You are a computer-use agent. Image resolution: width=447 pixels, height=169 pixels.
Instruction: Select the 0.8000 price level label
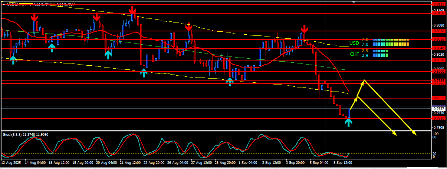tap(438, 72)
